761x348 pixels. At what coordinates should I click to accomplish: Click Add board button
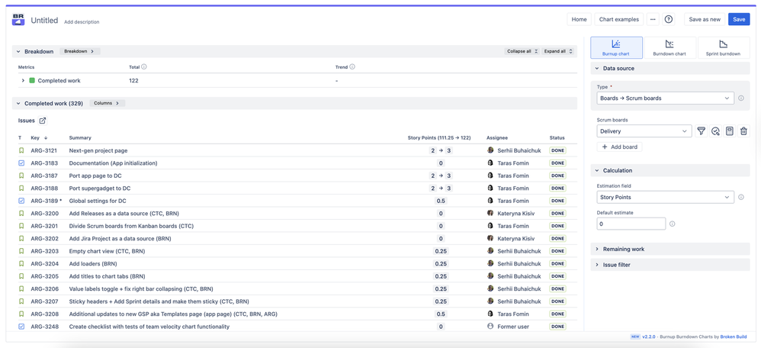(x=619, y=147)
